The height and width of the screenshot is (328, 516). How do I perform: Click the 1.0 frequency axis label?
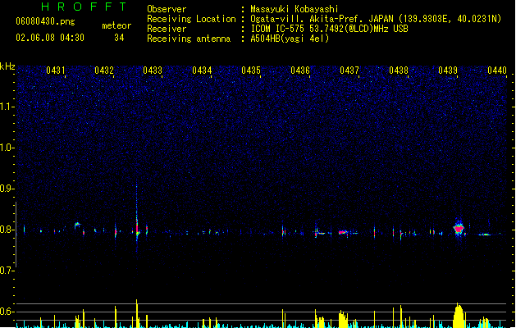(7, 148)
